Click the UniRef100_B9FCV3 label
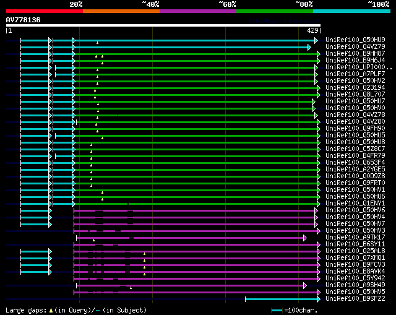The image size is (396, 315). 355,265
